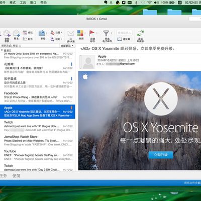Open the 格式 (Format) menu
Screen dimensions: 201x201
pyautogui.click(x=12, y=3)
